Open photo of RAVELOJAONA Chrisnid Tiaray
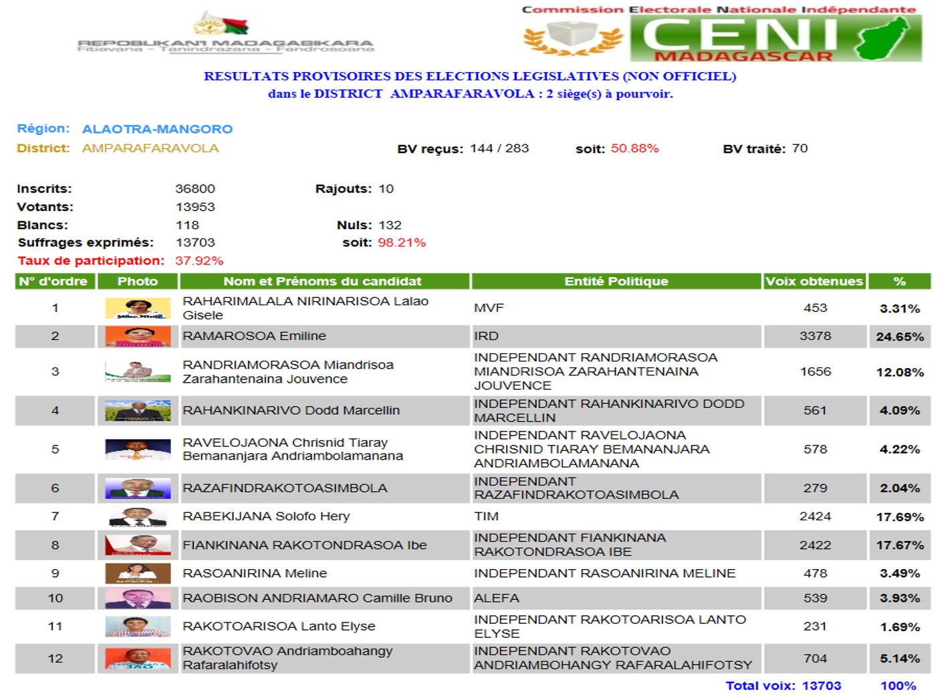The image size is (946, 698). pos(138,449)
